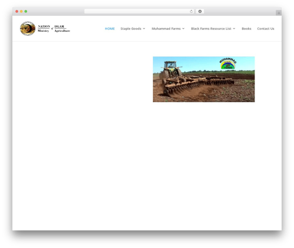The width and height of the screenshot is (294, 248).
Task: Click the red close window dot
Action: point(17,11)
